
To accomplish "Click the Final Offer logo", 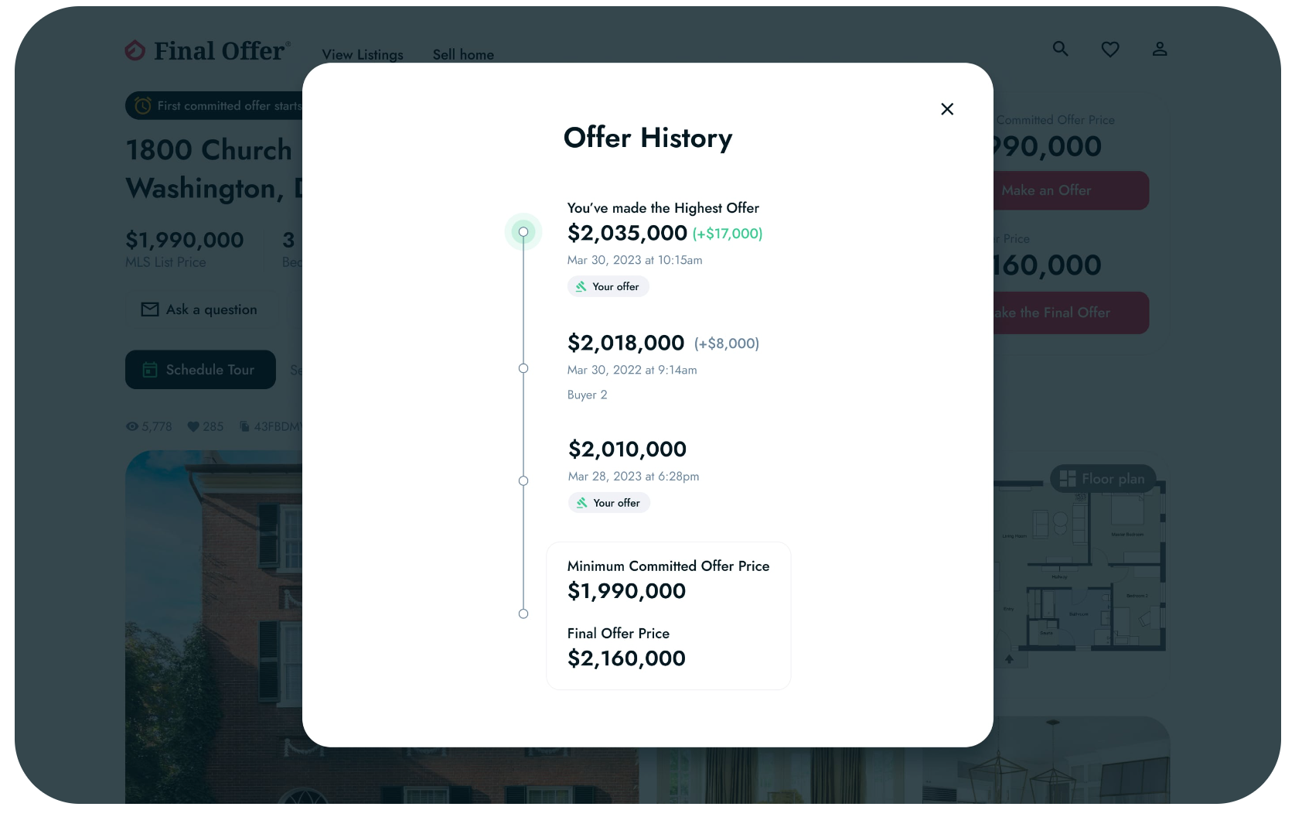I will (207, 51).
